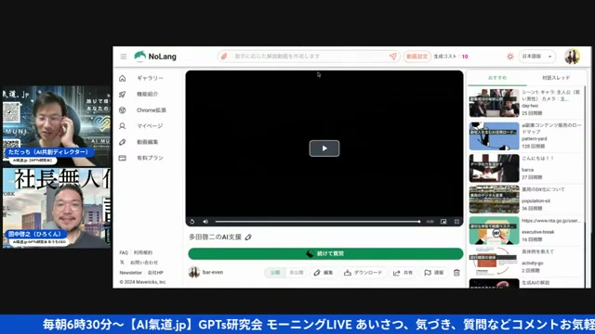Edit the video title with pencil icon
Screen dimensions: 595x334
tap(248, 238)
